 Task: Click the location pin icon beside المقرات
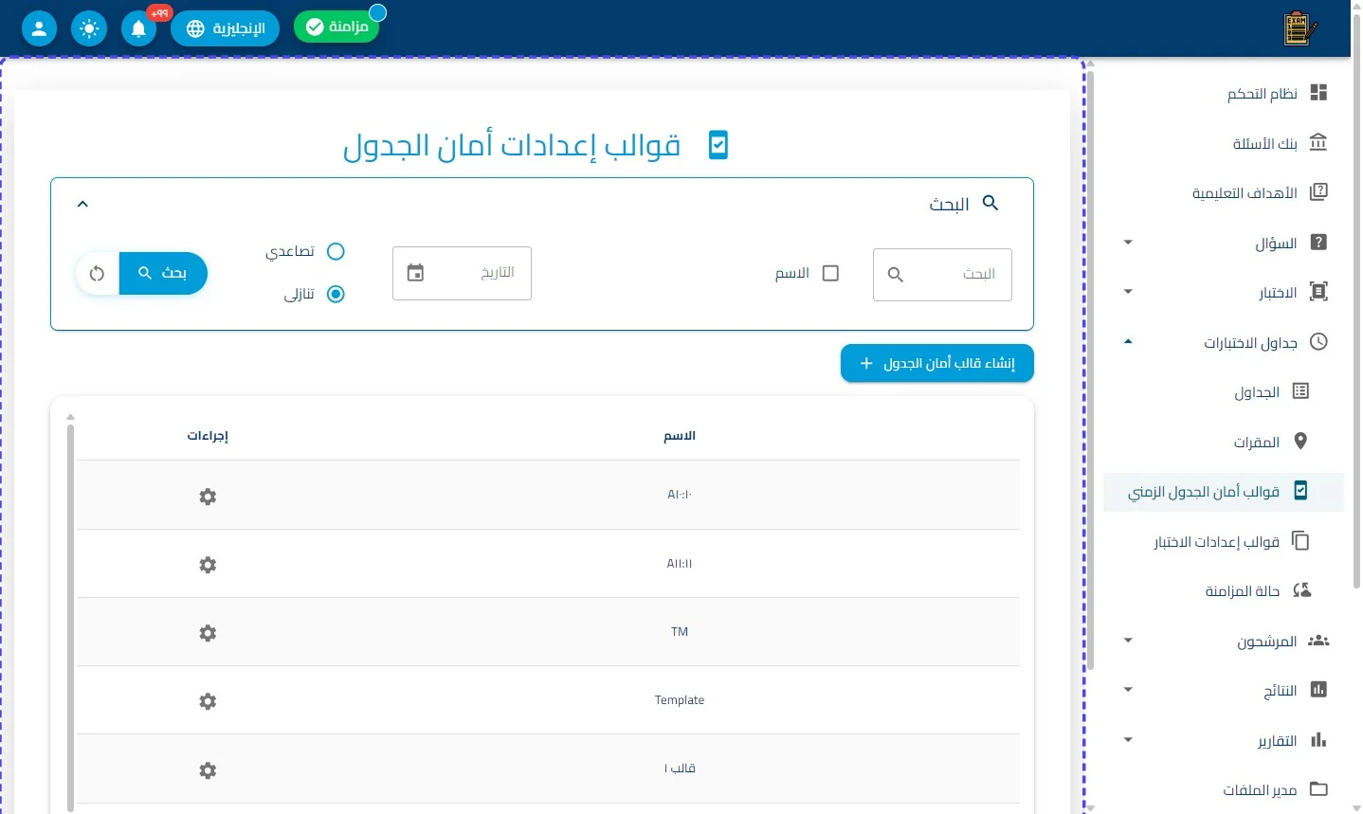point(1301,442)
